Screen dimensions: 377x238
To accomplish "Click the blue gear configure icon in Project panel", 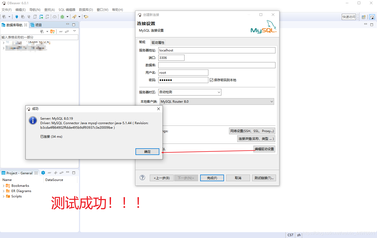I will pyautogui.click(x=43, y=173).
